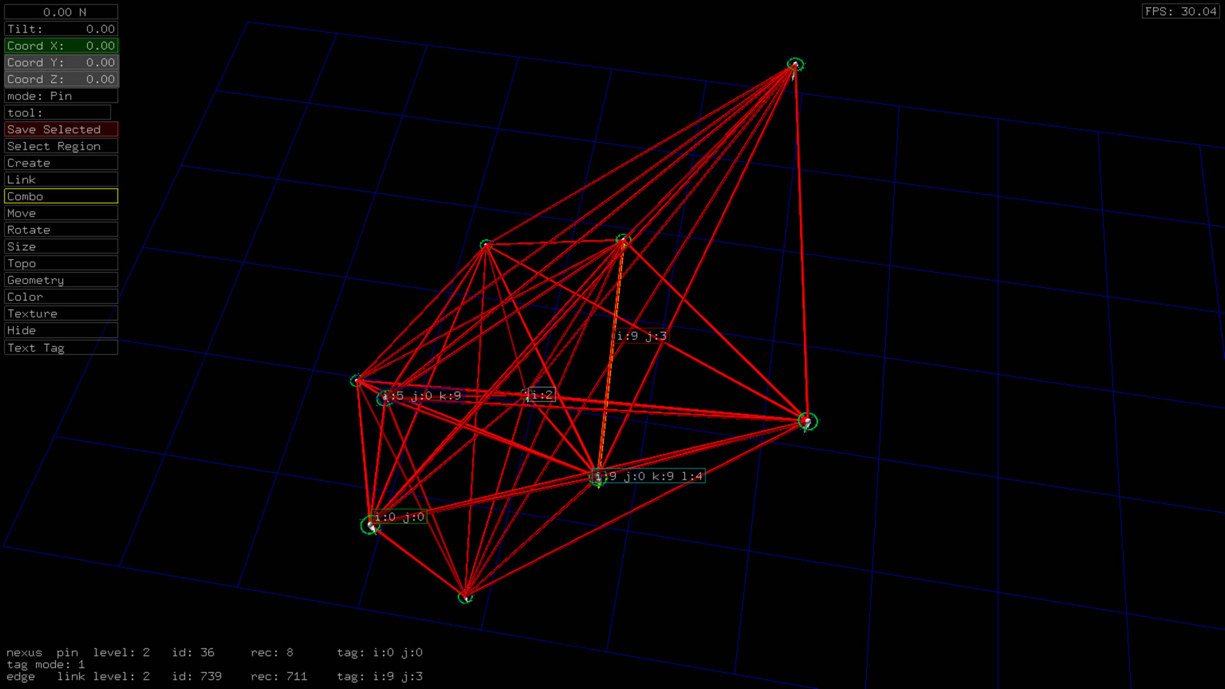Click the node tagged i:0 j:0
Screen dimensions: 1225x689
(370, 525)
